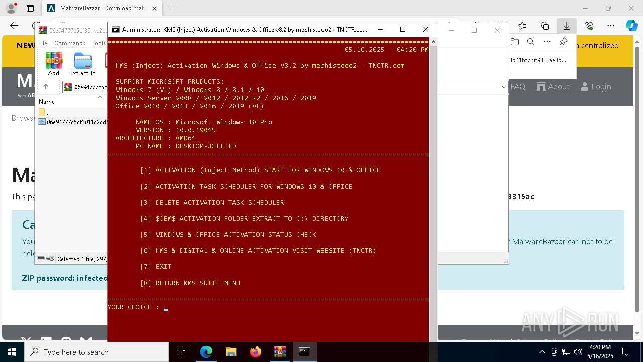Expand the WinRAR address path dropdown

[x=504, y=87]
